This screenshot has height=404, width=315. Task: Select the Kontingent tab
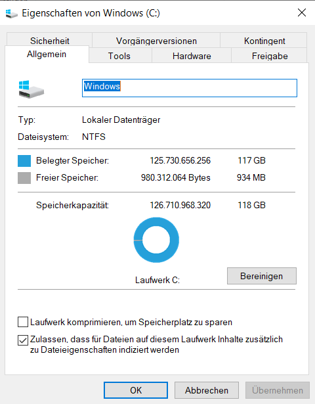(x=264, y=41)
